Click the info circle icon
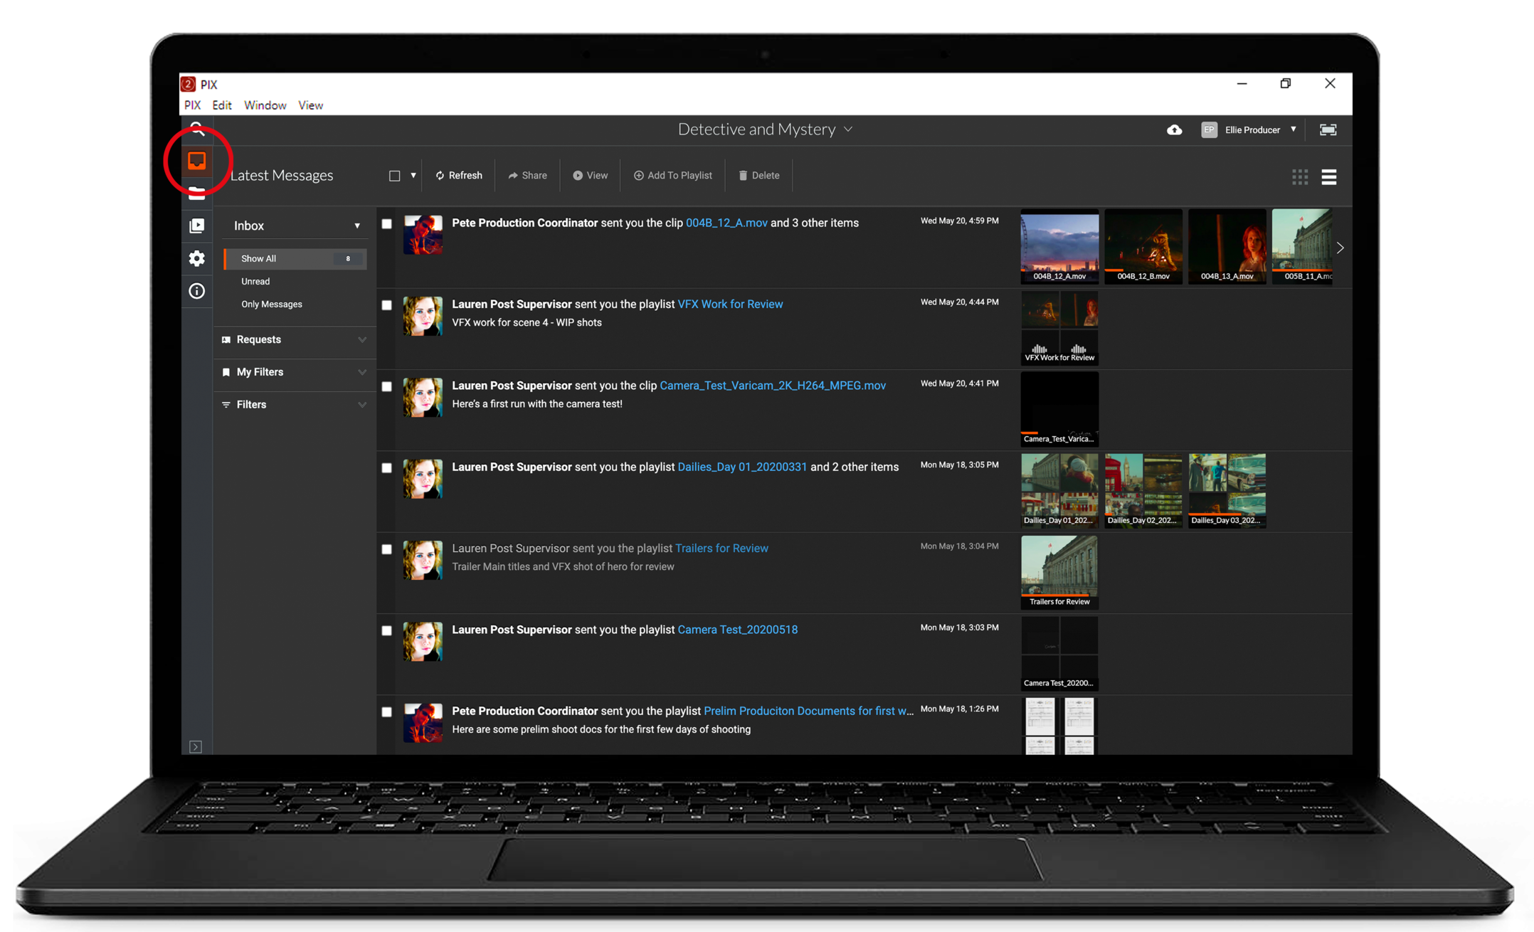The image size is (1534, 932). [x=197, y=291]
